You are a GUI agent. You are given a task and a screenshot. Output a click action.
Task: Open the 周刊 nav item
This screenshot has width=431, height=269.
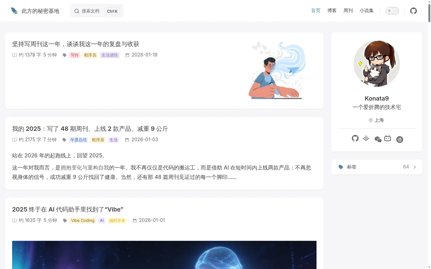[x=348, y=11]
